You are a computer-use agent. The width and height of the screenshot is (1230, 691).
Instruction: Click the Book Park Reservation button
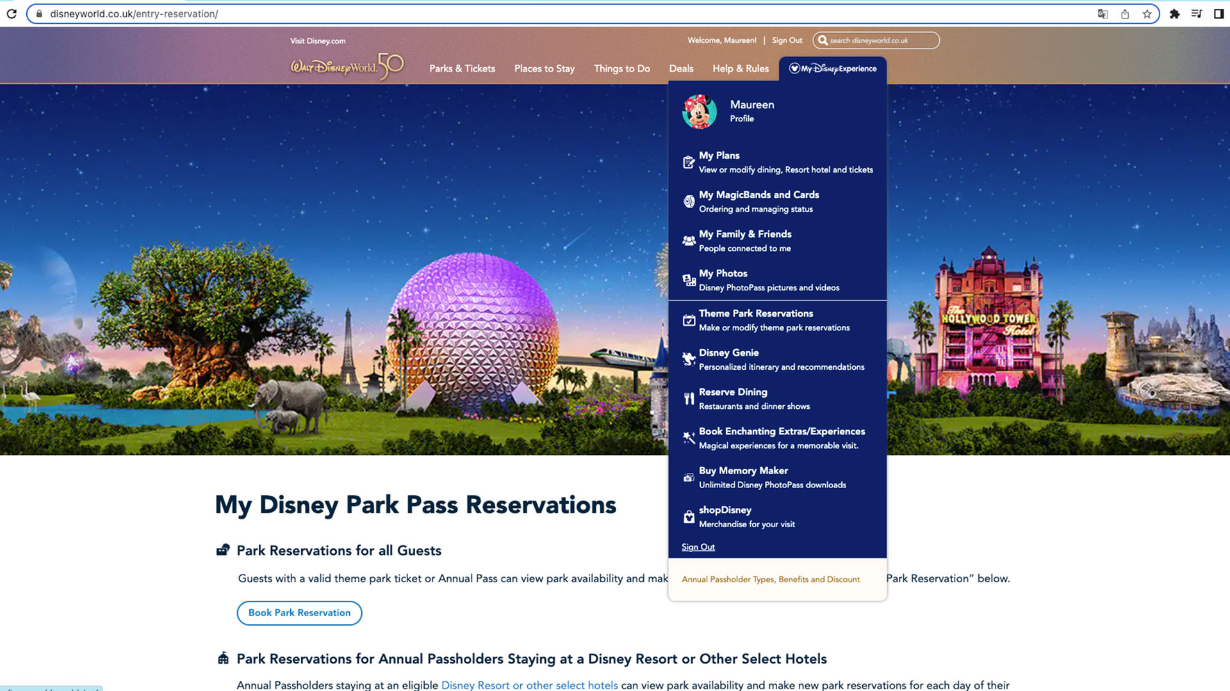pyautogui.click(x=299, y=613)
